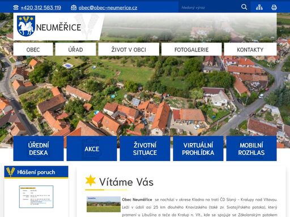Select ŽIVOT V OBCI menu
Image resolution: width=290 pixels, height=217 pixels.
[x=129, y=49]
